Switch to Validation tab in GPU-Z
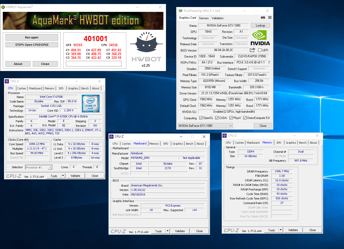Screen dimensions: 344x249 (217, 18)
